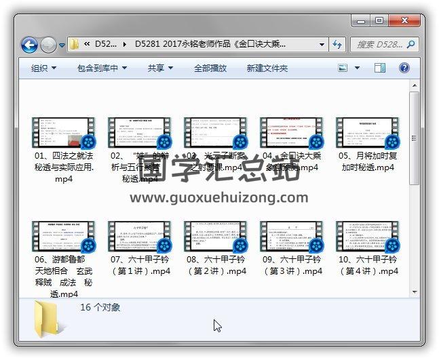Click the 全部播放 button
This screenshot has height=360, width=439.
[210, 68]
